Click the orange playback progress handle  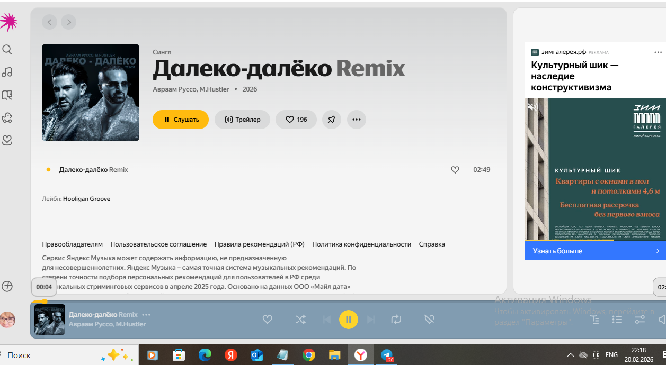pos(45,302)
